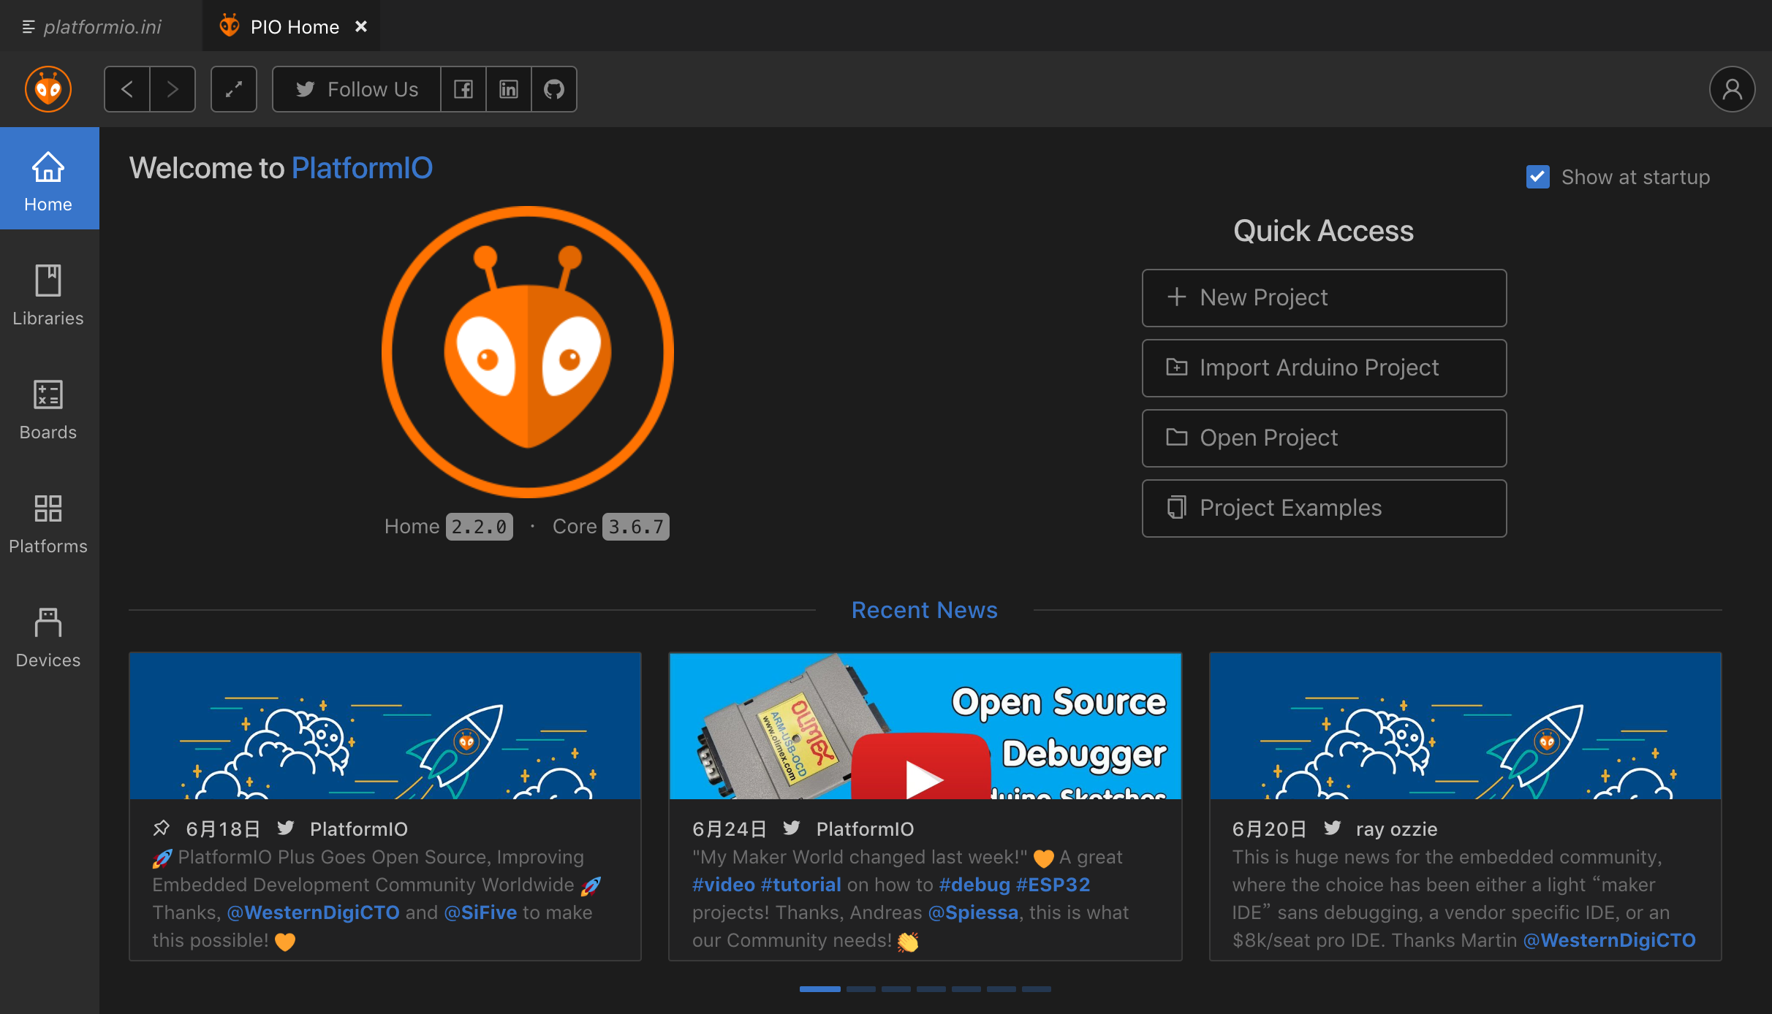Viewport: 1772px width, 1014px height.
Task: Click the New Project button
Action: pyautogui.click(x=1323, y=297)
